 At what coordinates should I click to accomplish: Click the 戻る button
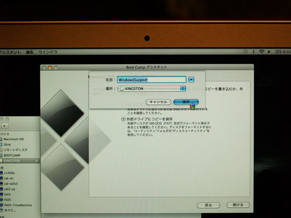coord(208,205)
